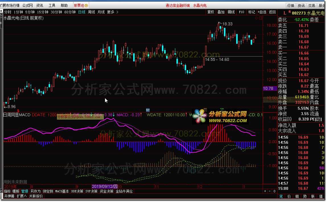Select the 日线 daily period tab

coord(82,12)
